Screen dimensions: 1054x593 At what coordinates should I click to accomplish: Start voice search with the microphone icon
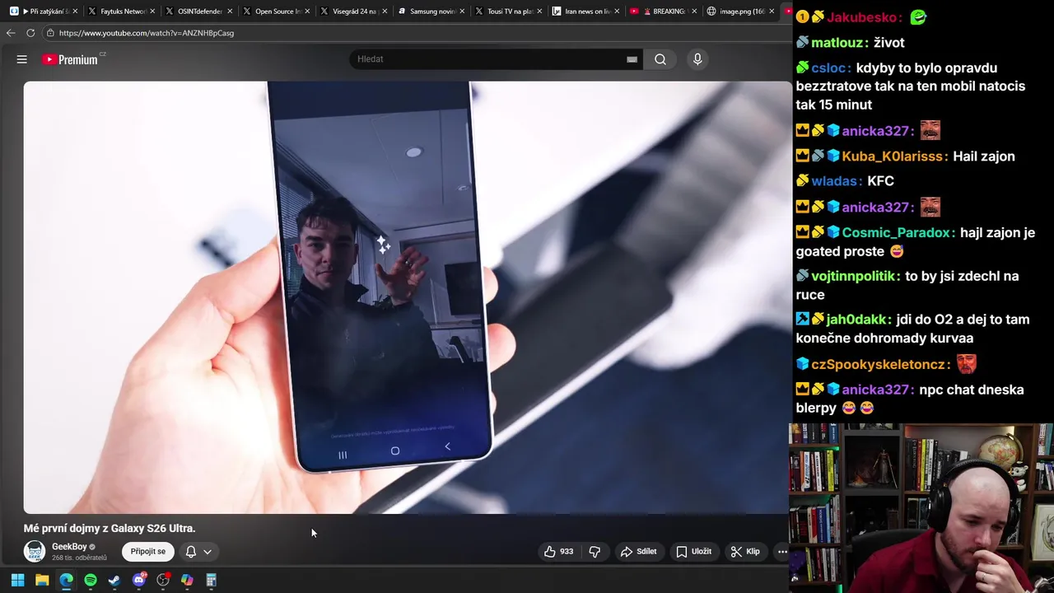[697, 59]
